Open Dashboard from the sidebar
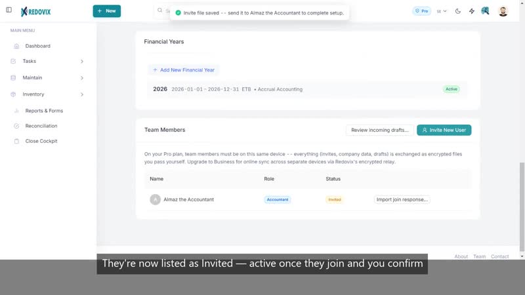The height and width of the screenshot is (295, 525). 37,46
